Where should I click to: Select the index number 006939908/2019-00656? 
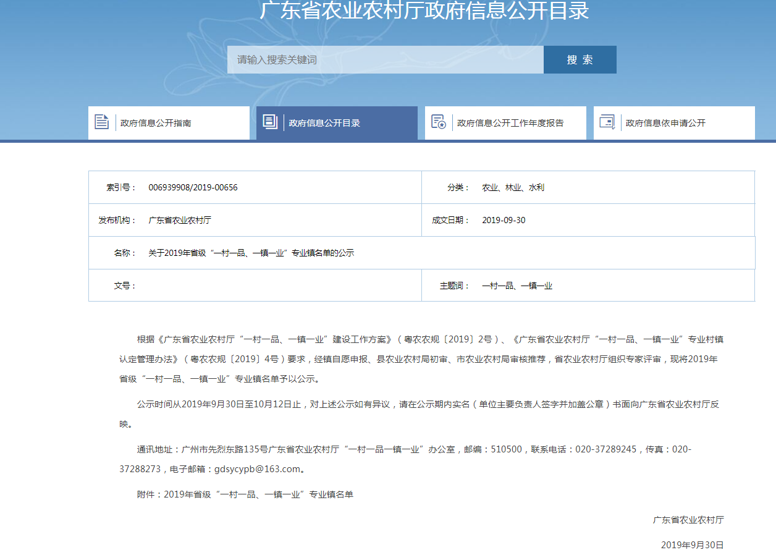193,187
